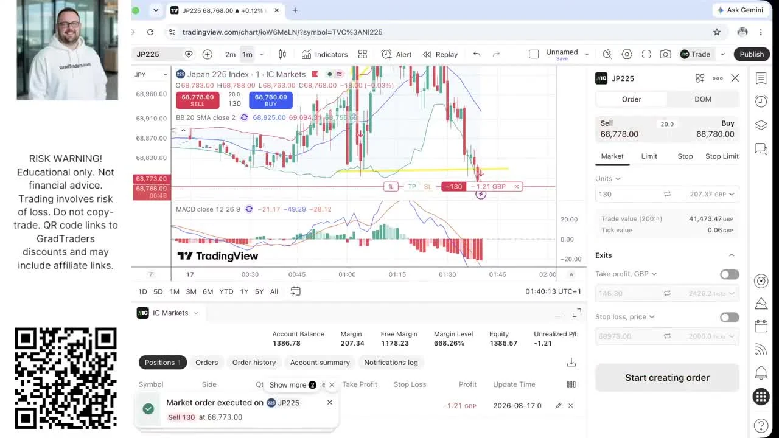779x438 pixels.
Task: Click the red SELL price button on chart
Action: coord(197,100)
